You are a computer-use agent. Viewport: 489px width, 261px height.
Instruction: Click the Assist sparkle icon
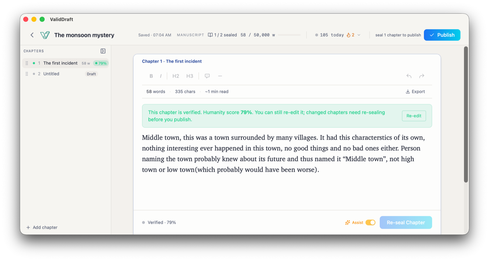347,222
